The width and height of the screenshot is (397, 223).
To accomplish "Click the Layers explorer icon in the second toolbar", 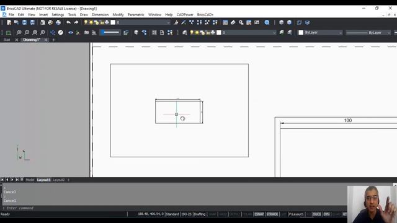I will tap(185, 33).
